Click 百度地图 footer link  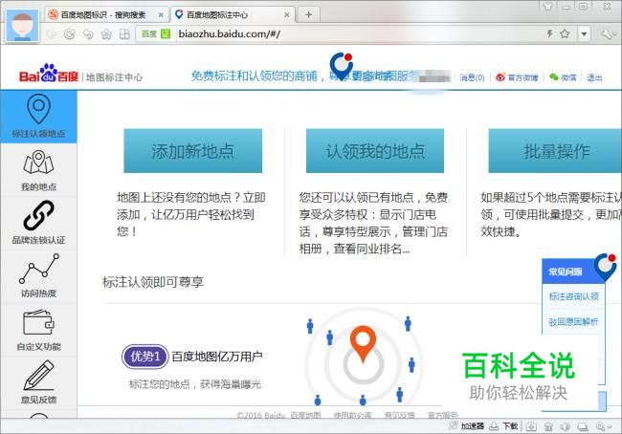pos(305,415)
